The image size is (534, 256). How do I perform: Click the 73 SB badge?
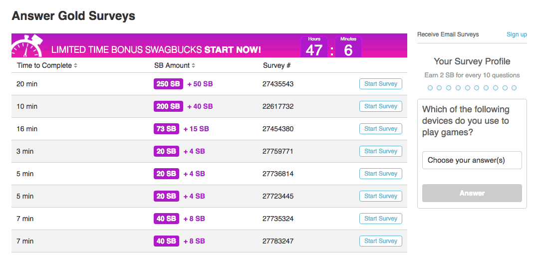(x=166, y=129)
